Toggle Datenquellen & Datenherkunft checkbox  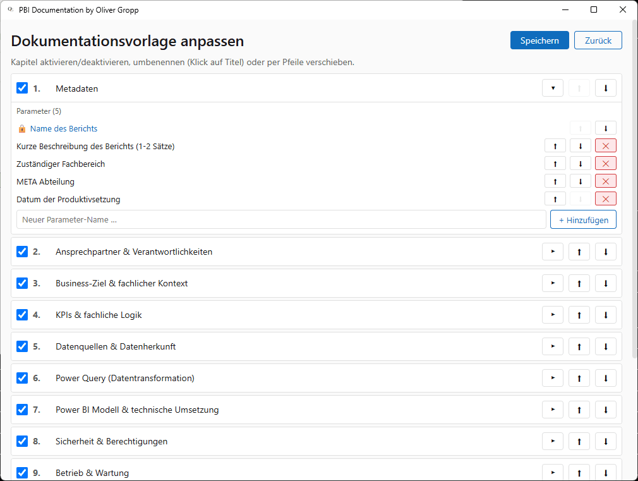click(x=22, y=346)
